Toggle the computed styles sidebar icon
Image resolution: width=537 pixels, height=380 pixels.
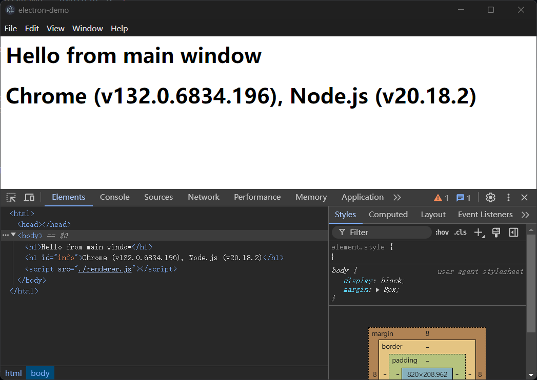(x=514, y=233)
